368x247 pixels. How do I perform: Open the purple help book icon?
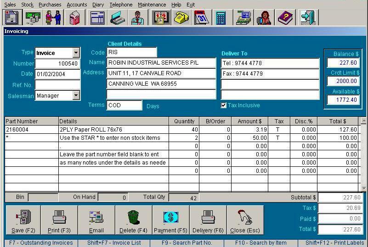(x=285, y=17)
